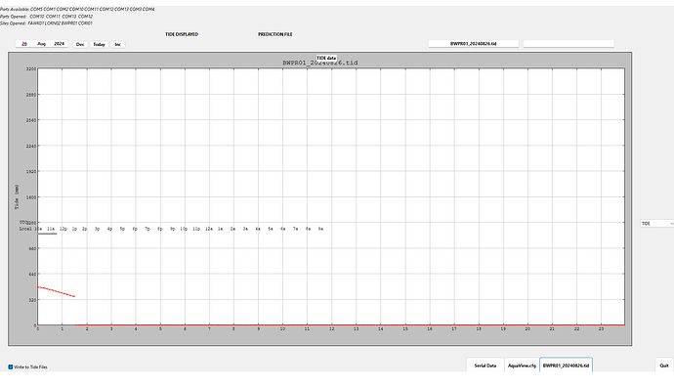Screen dimensions: 674x387
Task: Click the Ports Available text line
Action: coord(77,9)
